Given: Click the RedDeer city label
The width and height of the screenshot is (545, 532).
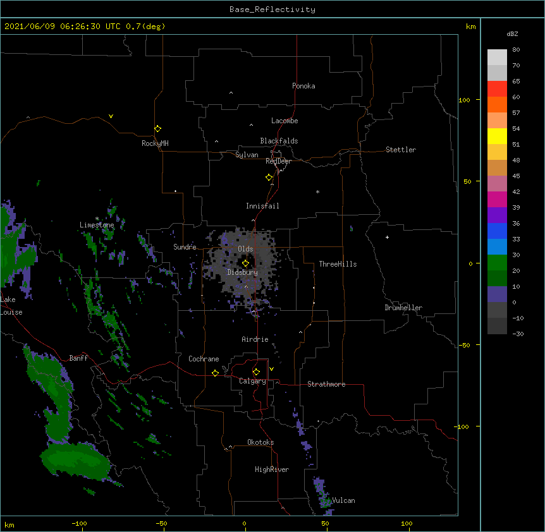Looking at the screenshot, I should click(x=278, y=161).
